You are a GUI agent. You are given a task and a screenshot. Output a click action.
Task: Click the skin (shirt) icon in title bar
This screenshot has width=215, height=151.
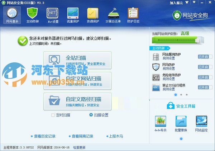coord(187,2)
